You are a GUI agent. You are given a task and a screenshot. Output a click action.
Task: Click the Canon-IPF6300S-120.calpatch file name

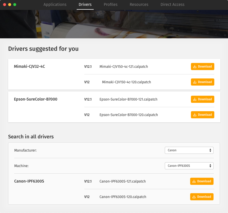coord(123,197)
